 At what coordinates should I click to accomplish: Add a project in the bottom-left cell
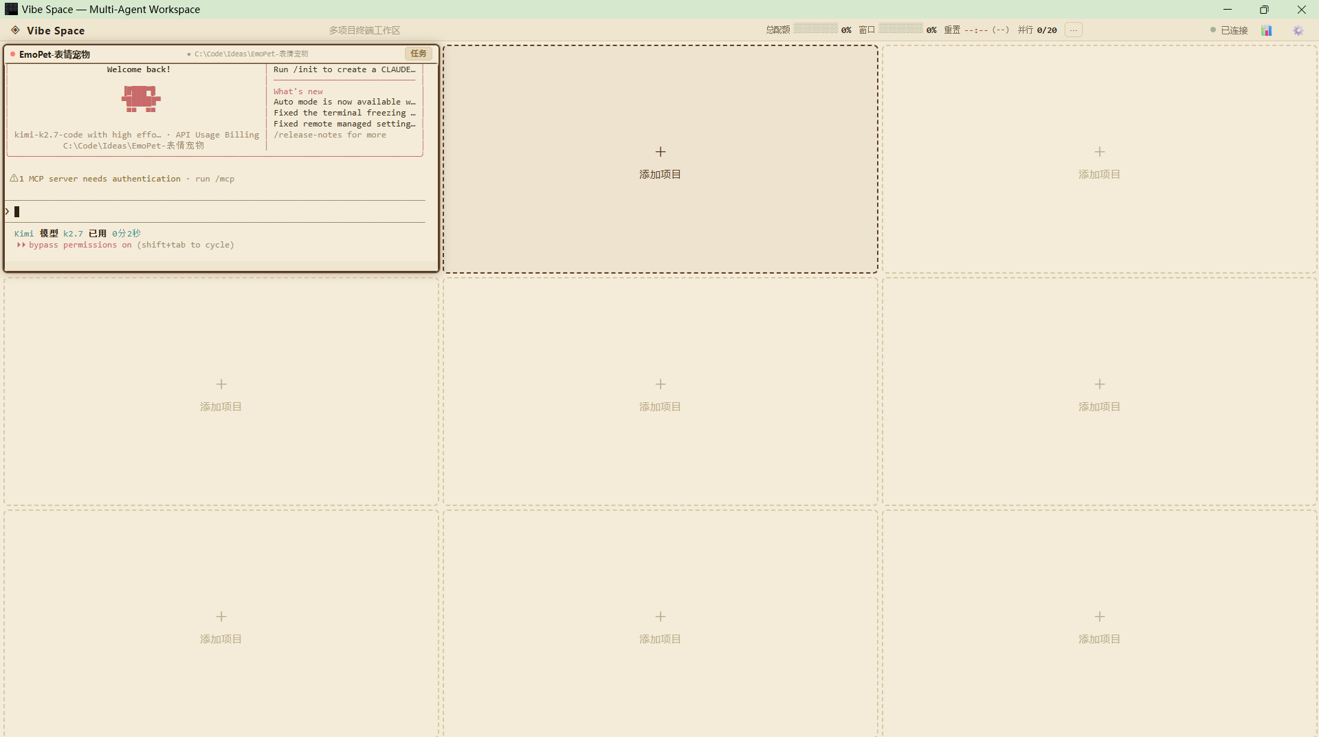point(221,624)
